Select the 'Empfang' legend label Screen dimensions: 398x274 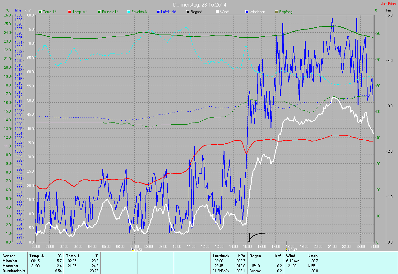(286, 12)
